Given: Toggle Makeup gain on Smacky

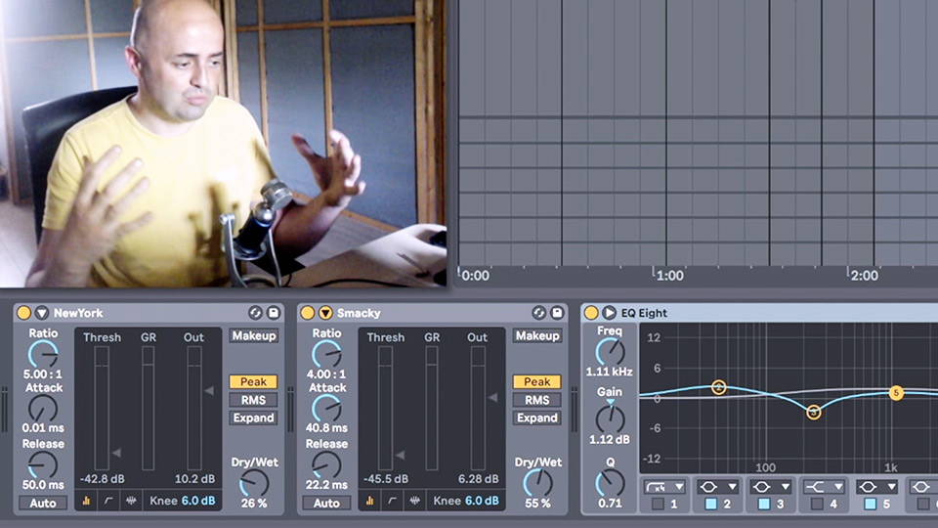Looking at the screenshot, I should pos(537,335).
